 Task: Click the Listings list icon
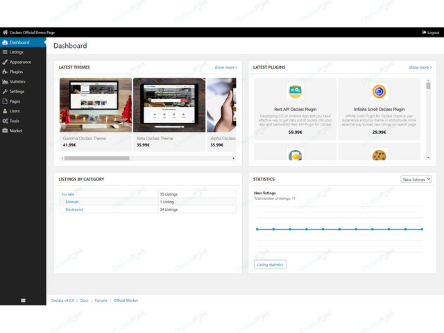(5, 52)
